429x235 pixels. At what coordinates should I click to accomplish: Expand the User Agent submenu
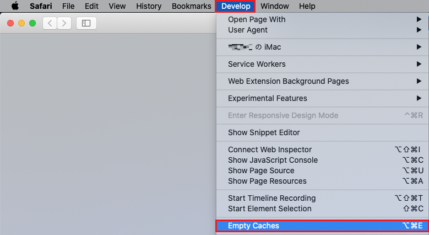click(323, 30)
